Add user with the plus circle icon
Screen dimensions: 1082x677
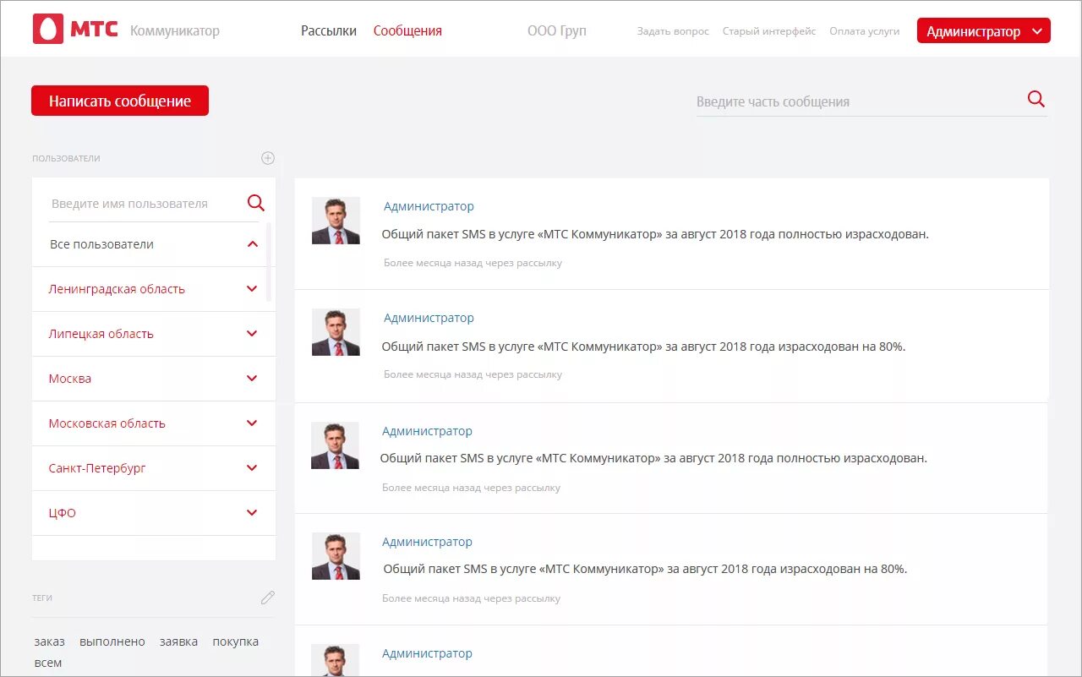pyautogui.click(x=268, y=158)
